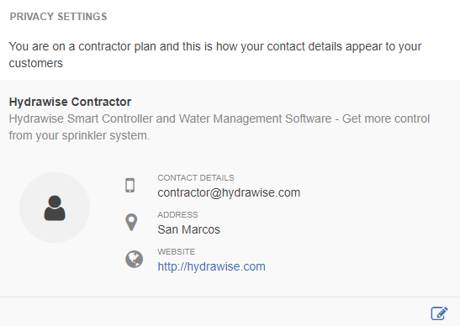Click the mobile phone icon
The image size is (460, 326).
click(130, 186)
